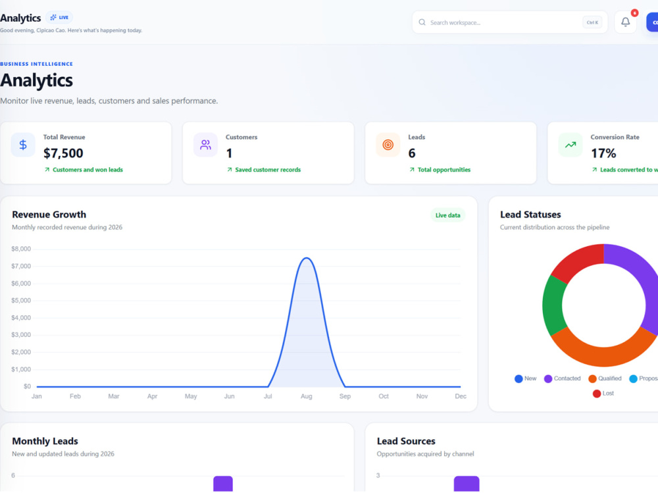Click the Dec label on revenue axis
658x493 pixels.
coord(461,396)
